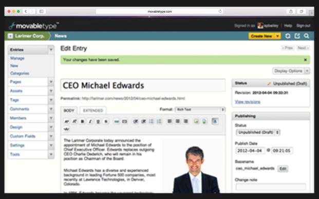319x199 pixels.
Task: Click the rebuild/refresh site icon
Action: [x=288, y=36]
